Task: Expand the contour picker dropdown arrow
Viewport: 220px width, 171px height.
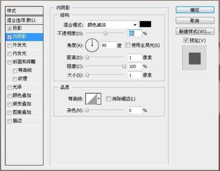Action: coord(99,99)
